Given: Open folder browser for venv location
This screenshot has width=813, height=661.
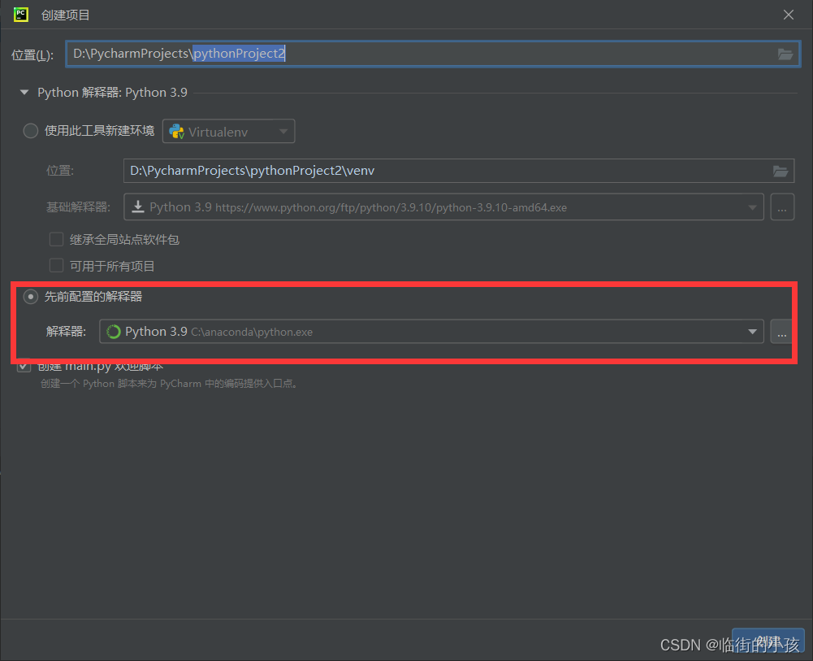Looking at the screenshot, I should coord(781,171).
